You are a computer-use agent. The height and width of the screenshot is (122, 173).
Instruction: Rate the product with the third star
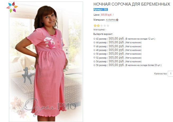coord(101,26)
